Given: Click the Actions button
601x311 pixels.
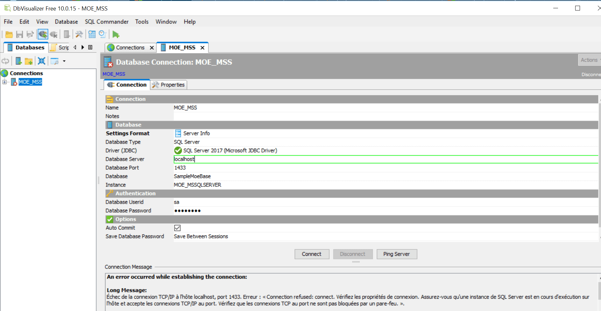Looking at the screenshot, I should coord(590,60).
